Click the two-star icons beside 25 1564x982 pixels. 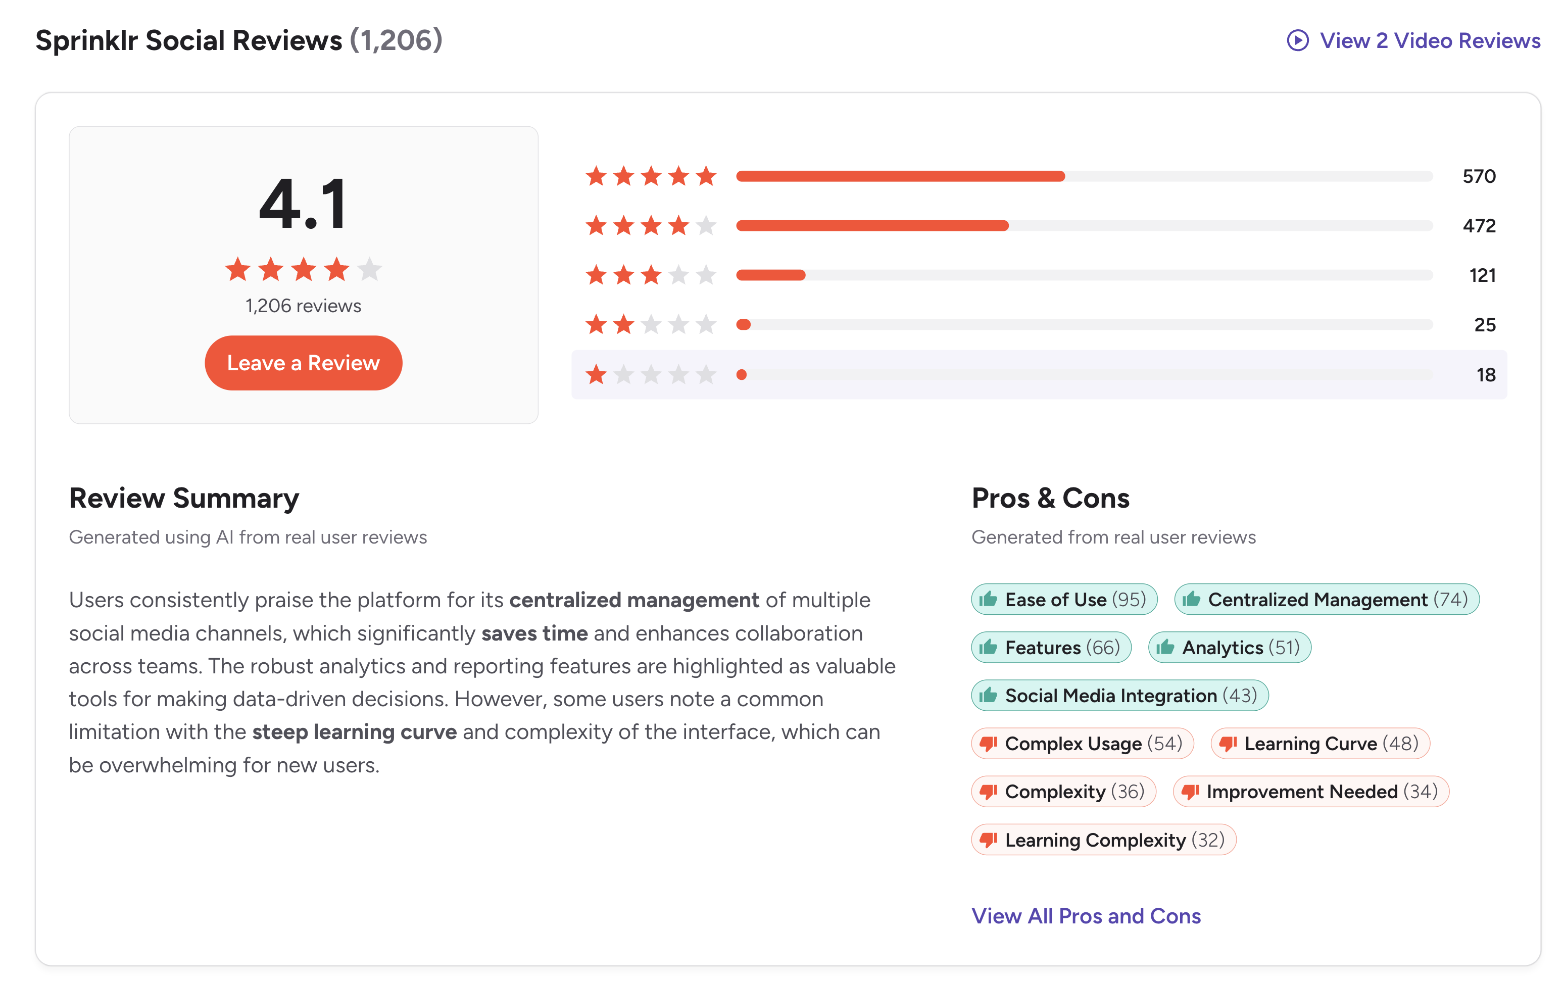[x=651, y=324]
